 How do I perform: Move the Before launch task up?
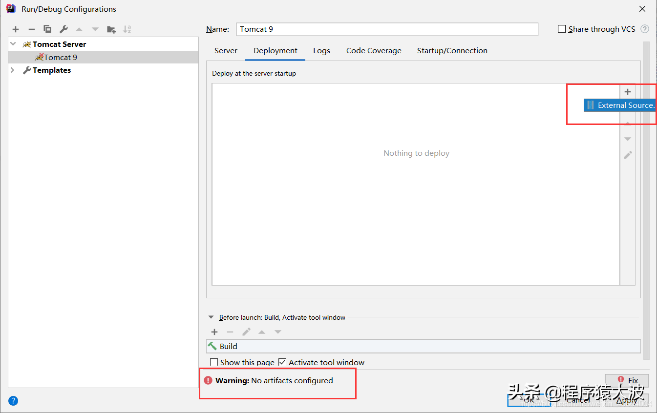click(262, 332)
